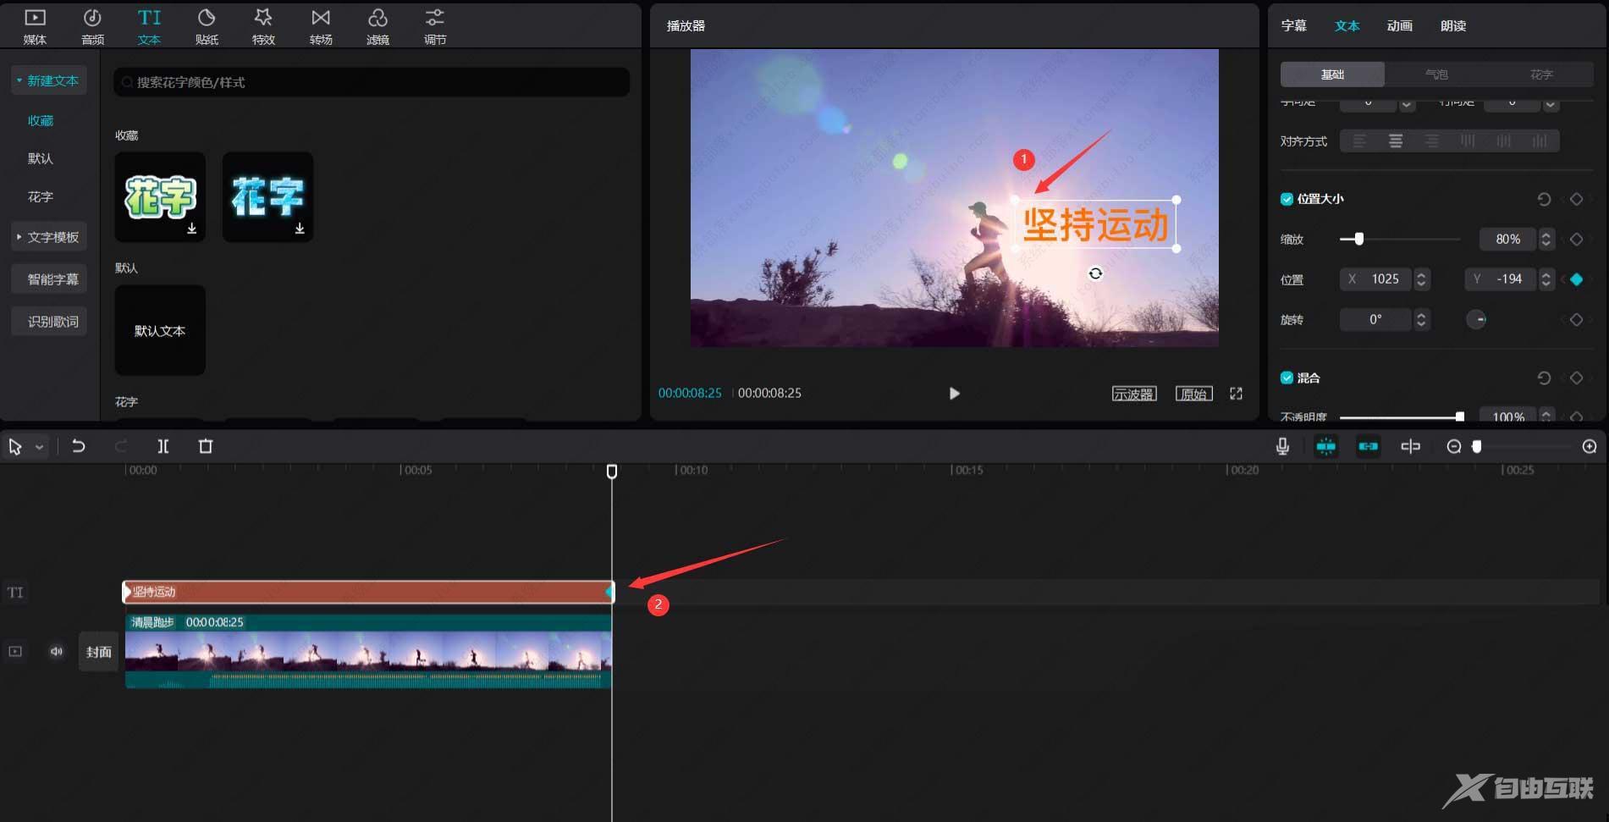Click the microphone record icon

coord(1282,446)
